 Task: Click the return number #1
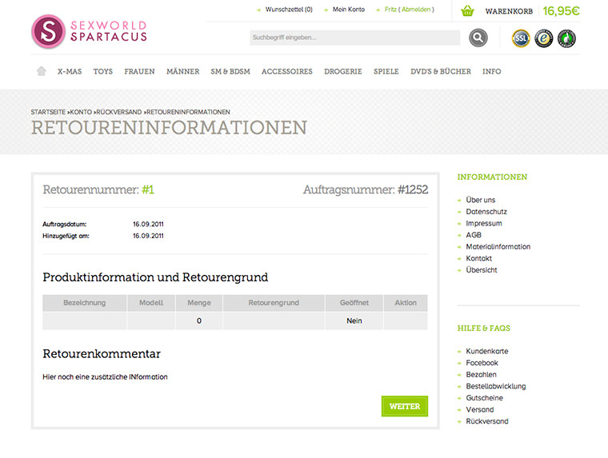click(x=148, y=189)
